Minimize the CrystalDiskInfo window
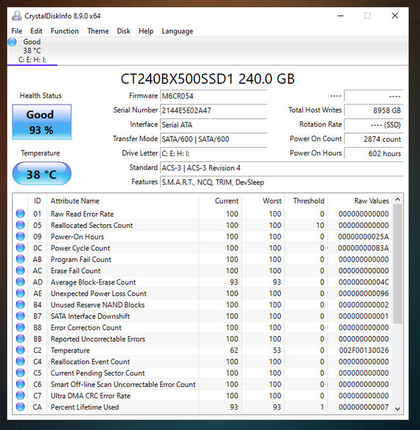The height and width of the screenshot is (430, 420). (x=341, y=16)
